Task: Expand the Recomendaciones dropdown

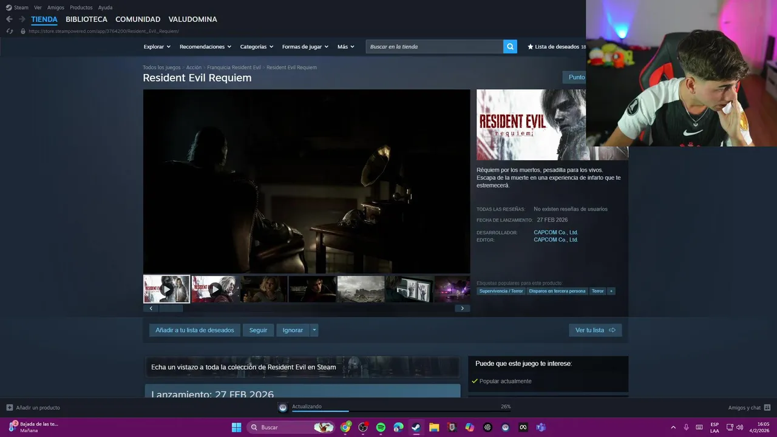Action: click(x=205, y=47)
